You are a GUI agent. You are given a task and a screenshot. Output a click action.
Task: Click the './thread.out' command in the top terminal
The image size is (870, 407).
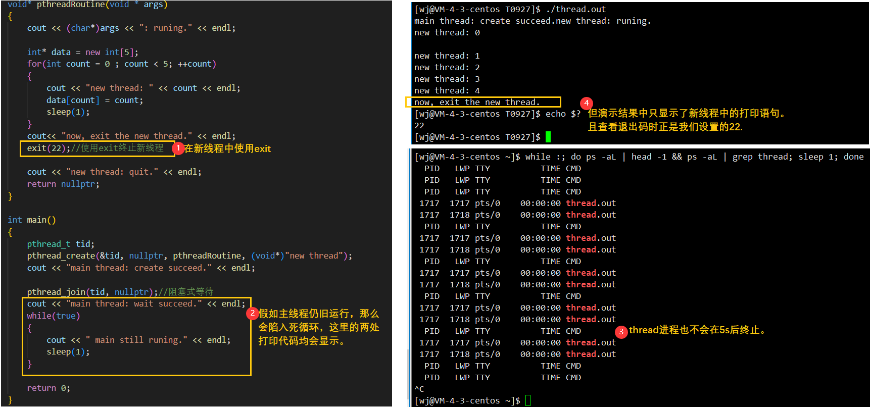point(576,9)
